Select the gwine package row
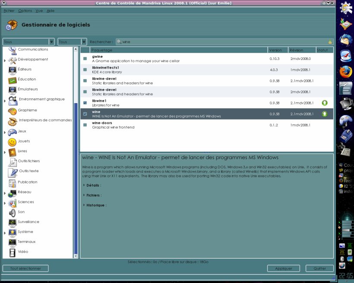The image size is (354, 283). point(207,59)
